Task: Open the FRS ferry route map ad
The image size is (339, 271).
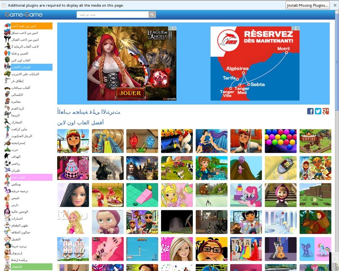Action: pyautogui.click(x=255, y=64)
